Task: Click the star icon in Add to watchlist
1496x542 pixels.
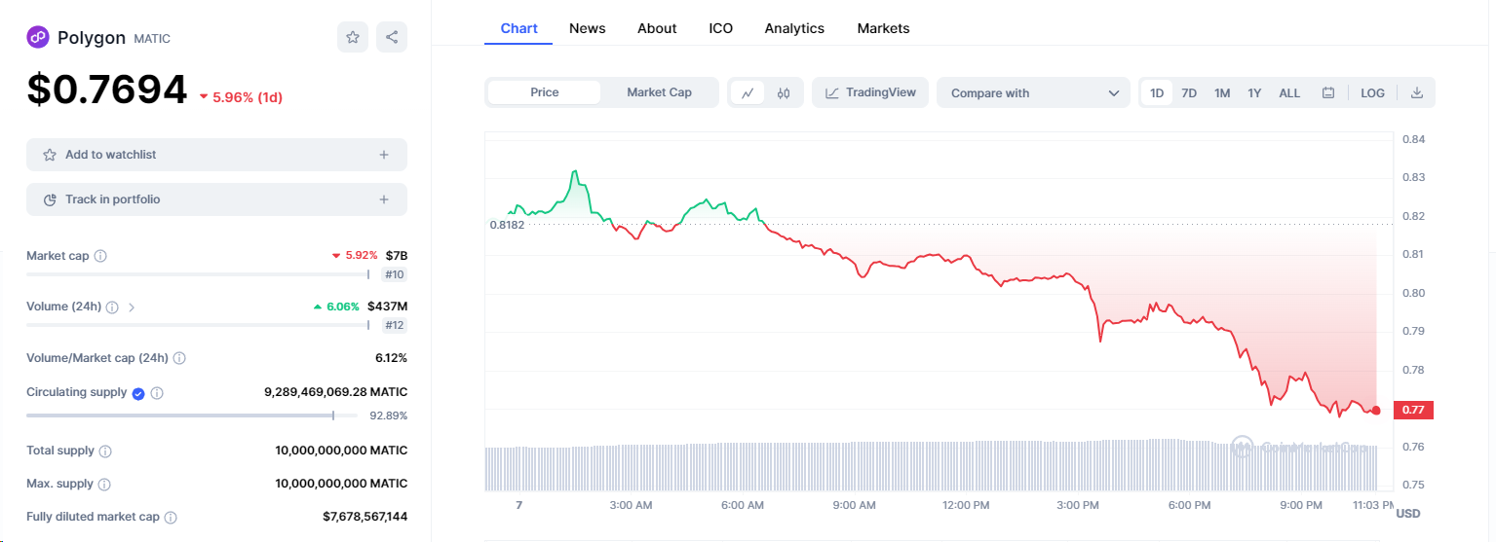Action: pyautogui.click(x=50, y=155)
